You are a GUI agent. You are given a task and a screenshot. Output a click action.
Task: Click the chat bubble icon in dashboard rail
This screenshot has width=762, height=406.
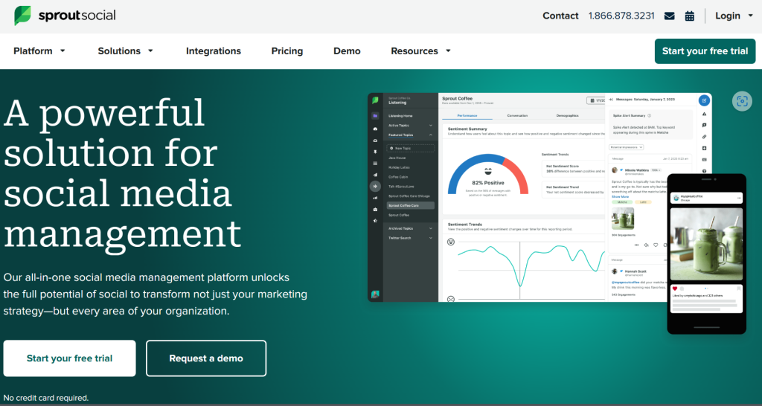click(x=704, y=126)
